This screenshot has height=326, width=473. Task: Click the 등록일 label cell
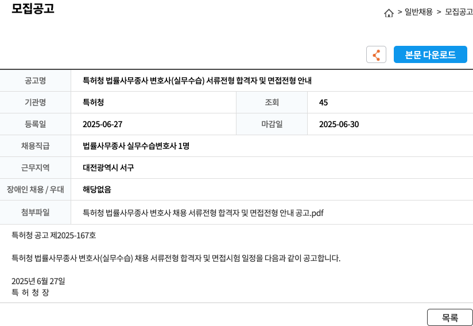pyautogui.click(x=35, y=124)
